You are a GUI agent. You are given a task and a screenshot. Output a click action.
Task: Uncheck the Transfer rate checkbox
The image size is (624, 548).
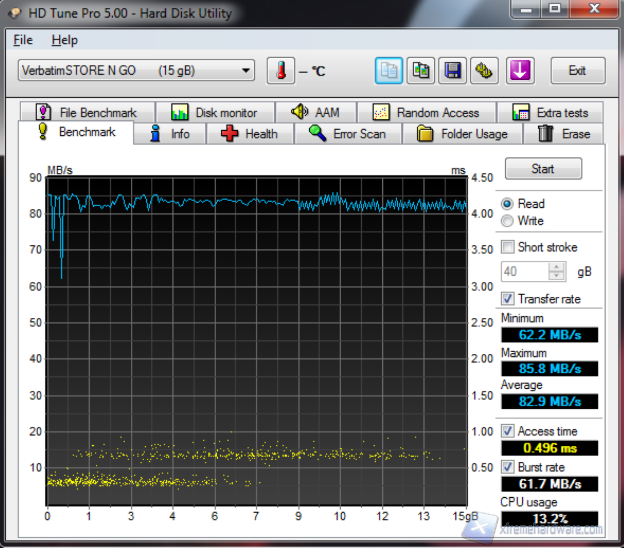507,299
